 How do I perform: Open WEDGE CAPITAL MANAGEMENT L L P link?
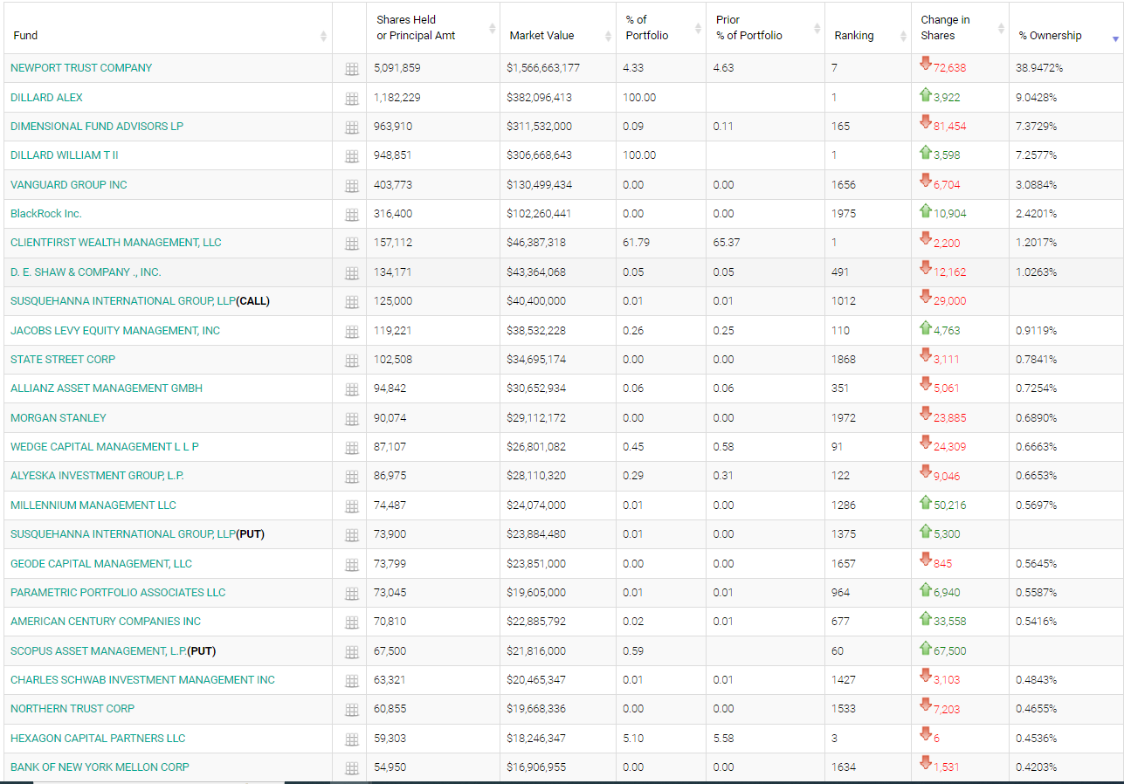(105, 446)
